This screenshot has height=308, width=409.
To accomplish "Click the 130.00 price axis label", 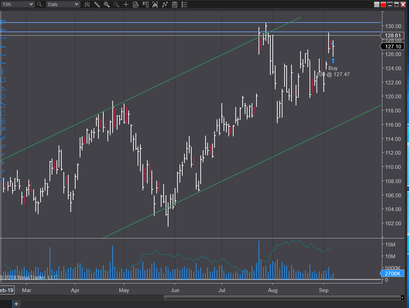I will (393, 26).
